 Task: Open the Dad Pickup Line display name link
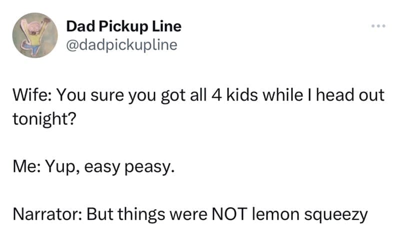tap(123, 26)
